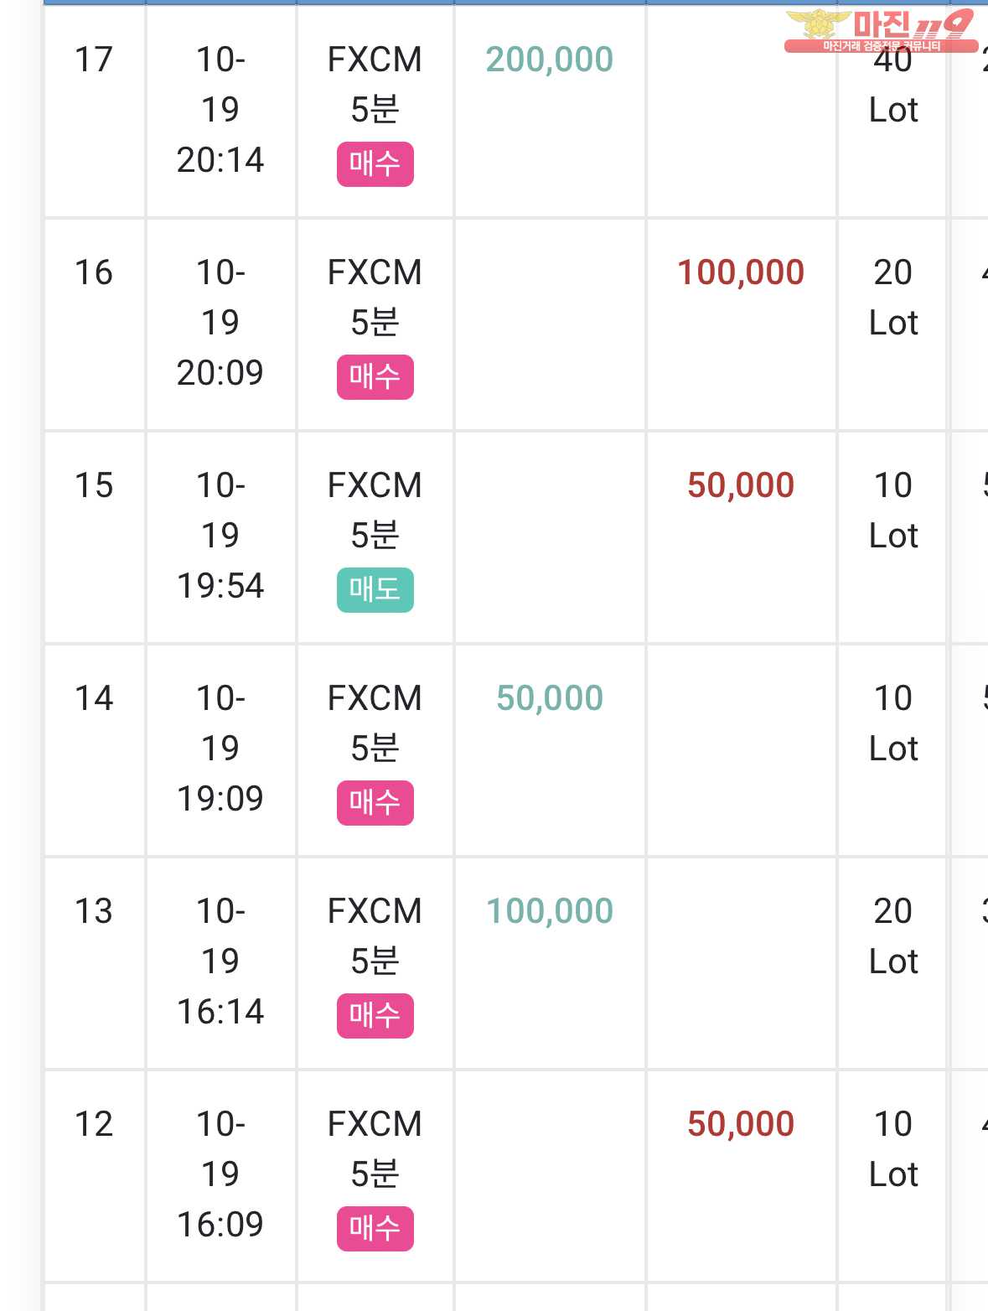Select the green 50,000 amount in row 14
Viewport: 988px width, 1311px height.
tap(550, 699)
